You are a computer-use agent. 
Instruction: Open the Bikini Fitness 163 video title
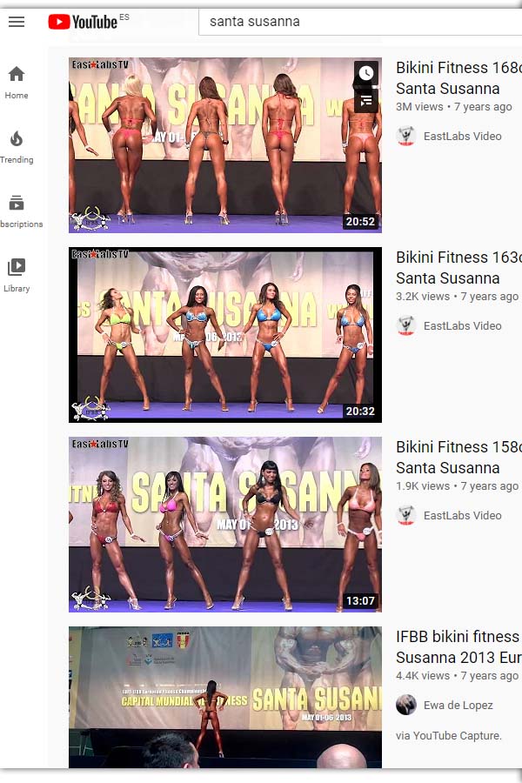(x=458, y=268)
